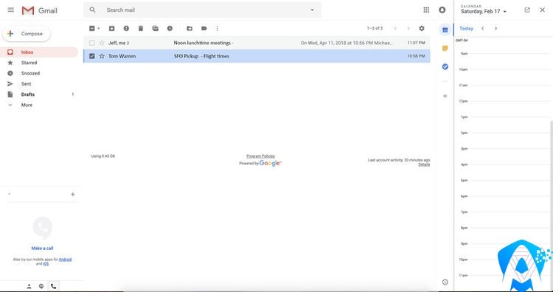
Task: Mark selected email as read
Action: coord(155,28)
